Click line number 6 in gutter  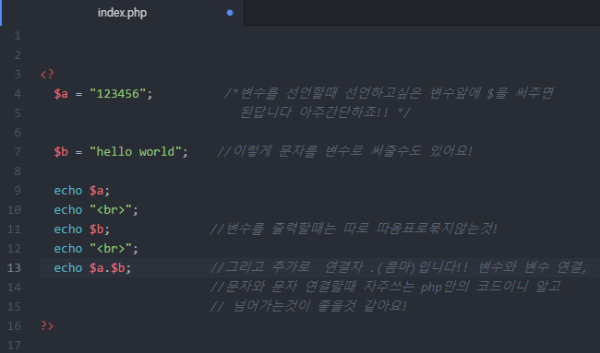pyautogui.click(x=18, y=133)
